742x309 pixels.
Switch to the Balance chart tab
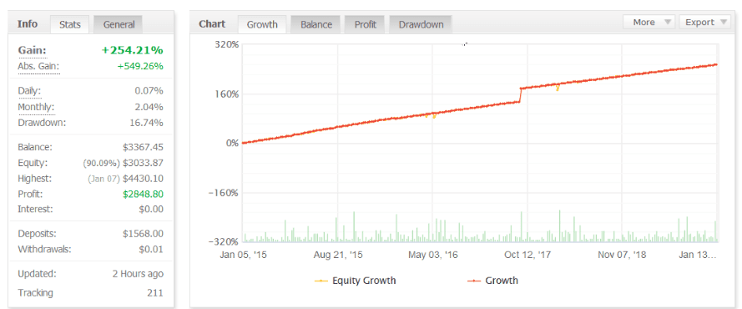pos(316,24)
